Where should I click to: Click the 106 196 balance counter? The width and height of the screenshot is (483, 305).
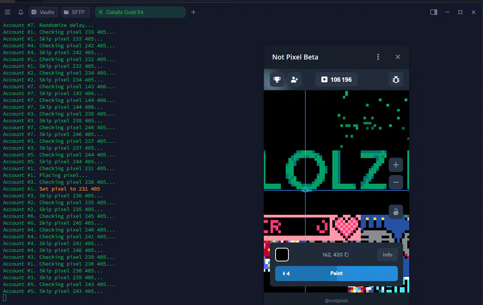[337, 80]
